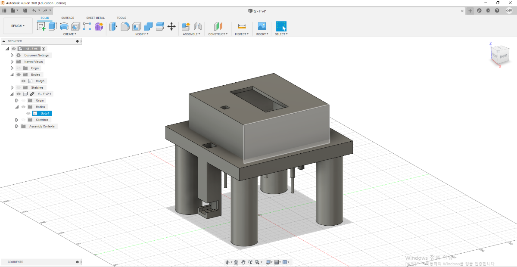Expand the Document Settings node

pos(12,55)
